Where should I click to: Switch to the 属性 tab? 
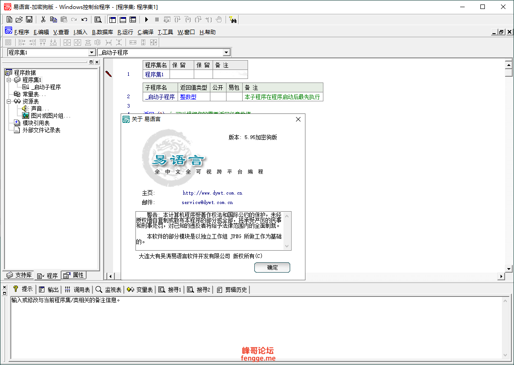pos(74,275)
